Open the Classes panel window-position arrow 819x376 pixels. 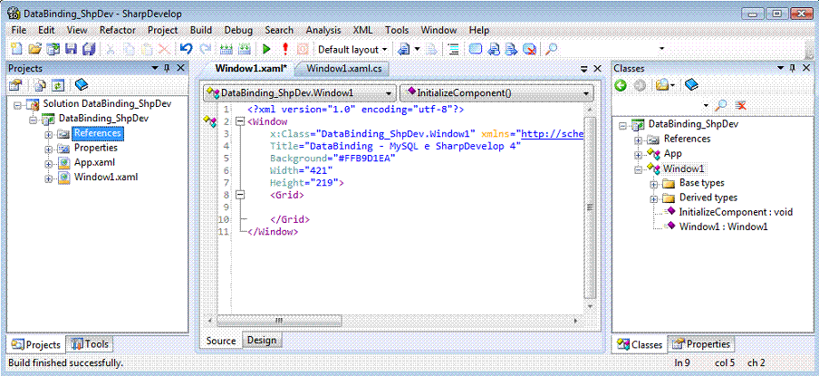(780, 68)
